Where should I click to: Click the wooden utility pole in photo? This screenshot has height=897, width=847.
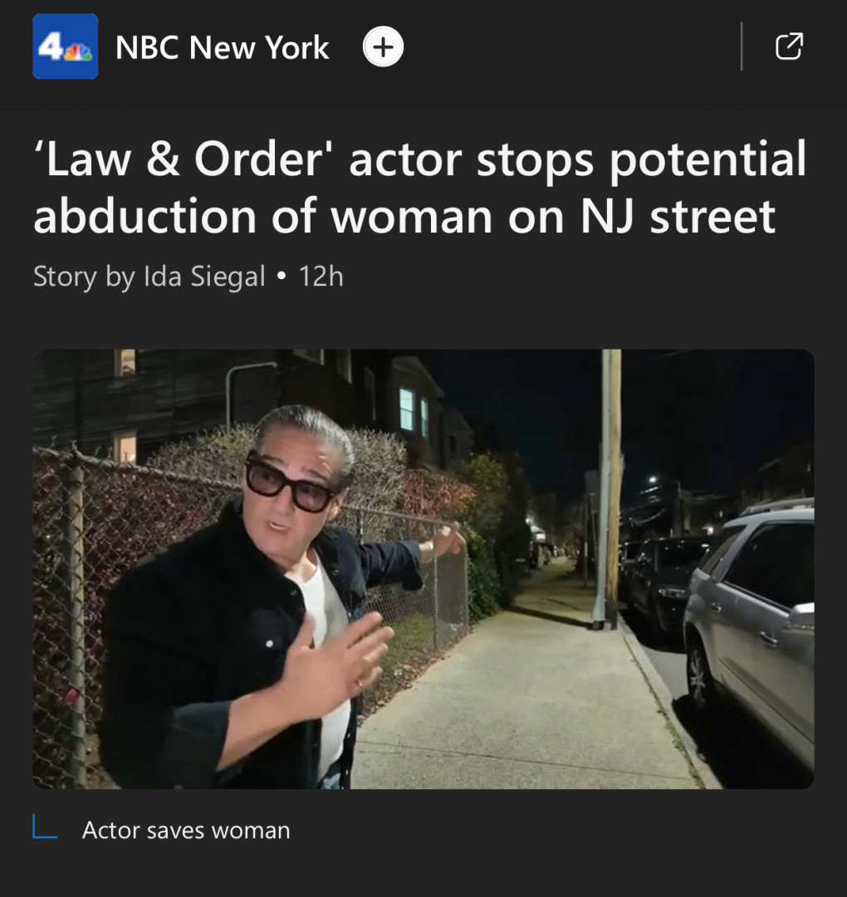[611, 489]
